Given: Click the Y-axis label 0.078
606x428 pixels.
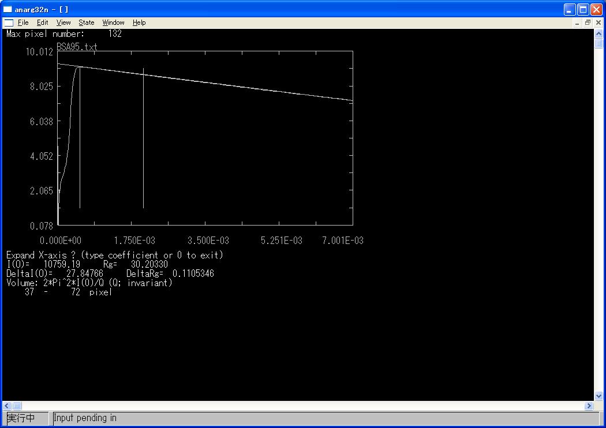Looking at the screenshot, I should point(42,226).
